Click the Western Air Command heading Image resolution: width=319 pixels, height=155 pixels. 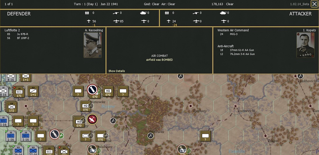(x=233, y=30)
